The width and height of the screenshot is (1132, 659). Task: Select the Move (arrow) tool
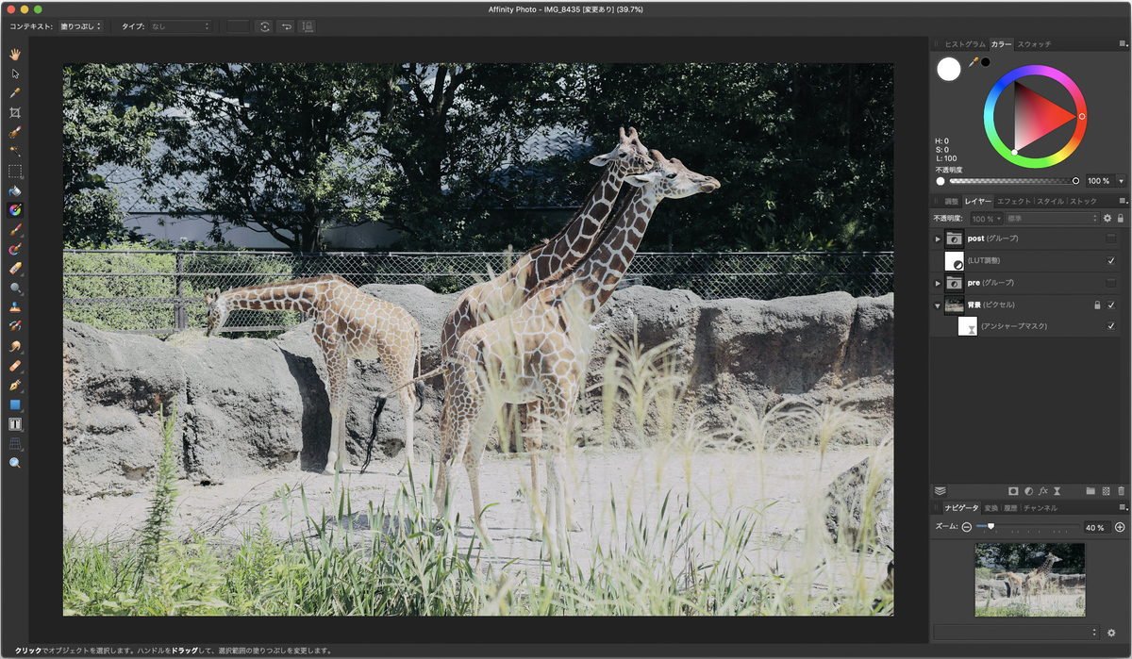pyautogui.click(x=15, y=74)
